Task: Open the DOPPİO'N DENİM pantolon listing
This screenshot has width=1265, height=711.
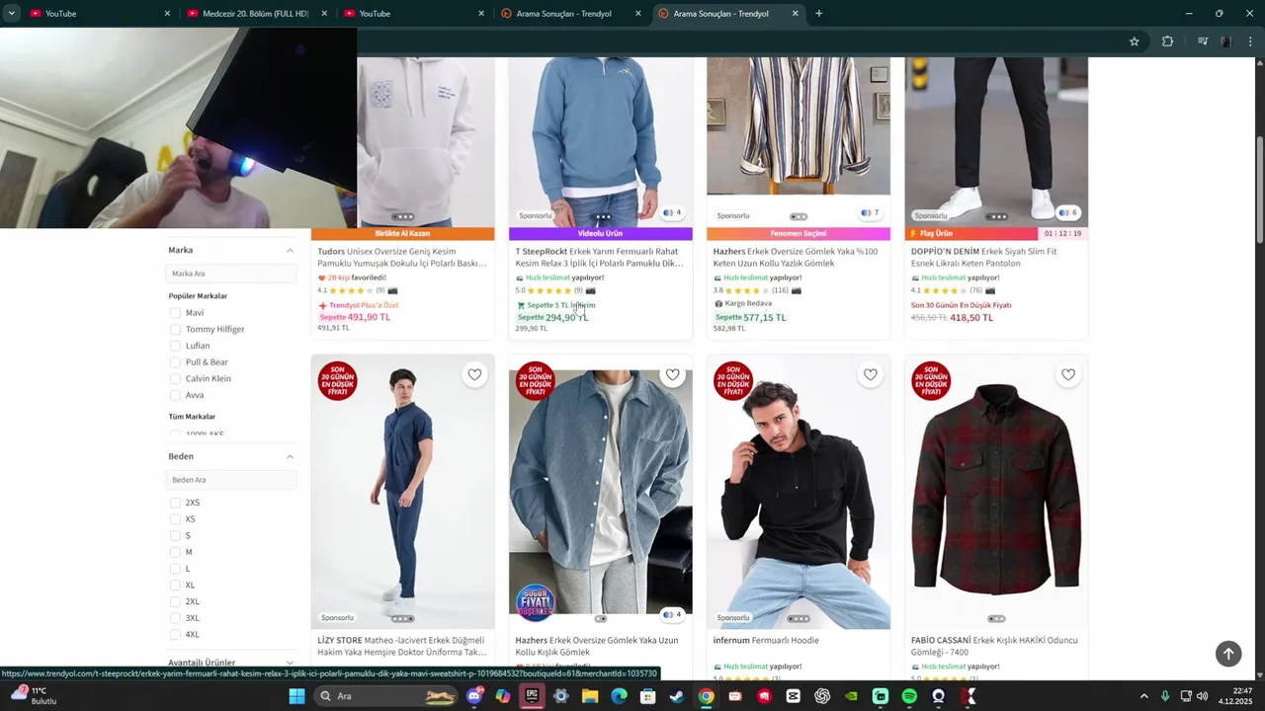Action: coord(984,258)
